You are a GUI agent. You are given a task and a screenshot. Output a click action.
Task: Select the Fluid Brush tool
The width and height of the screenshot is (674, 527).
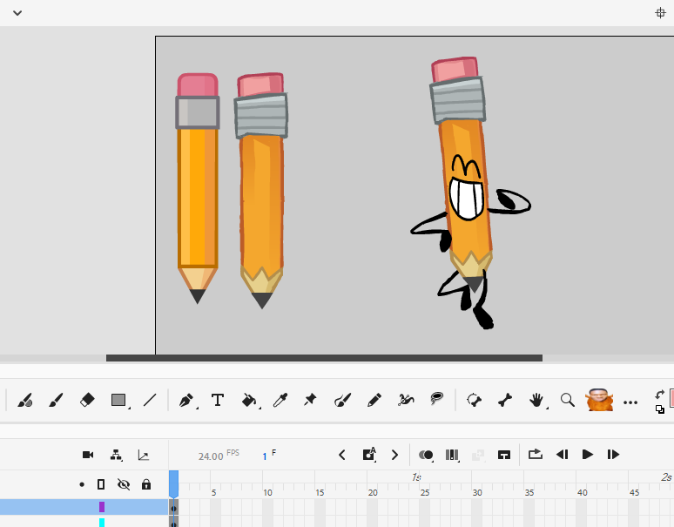[25, 400]
